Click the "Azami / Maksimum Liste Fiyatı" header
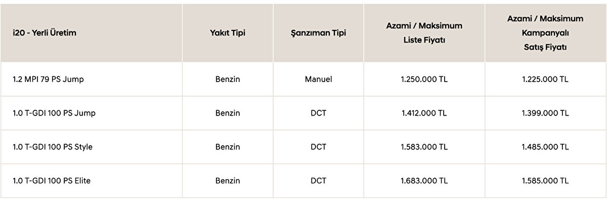 (x=424, y=33)
